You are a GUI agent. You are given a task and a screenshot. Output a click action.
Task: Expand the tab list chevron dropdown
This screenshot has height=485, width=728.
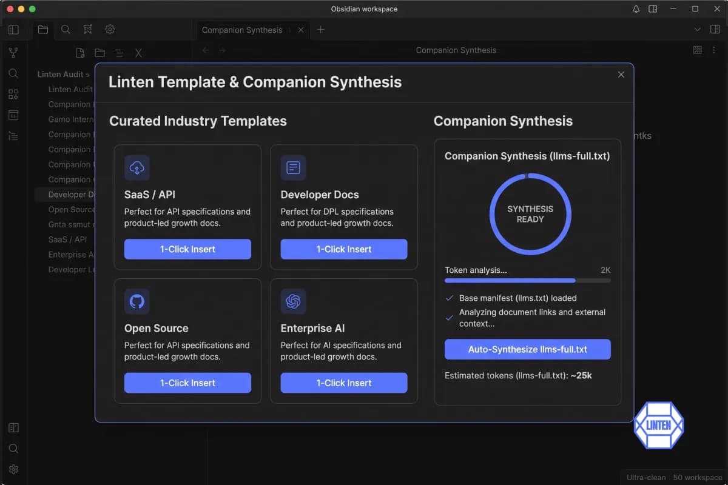click(698, 30)
